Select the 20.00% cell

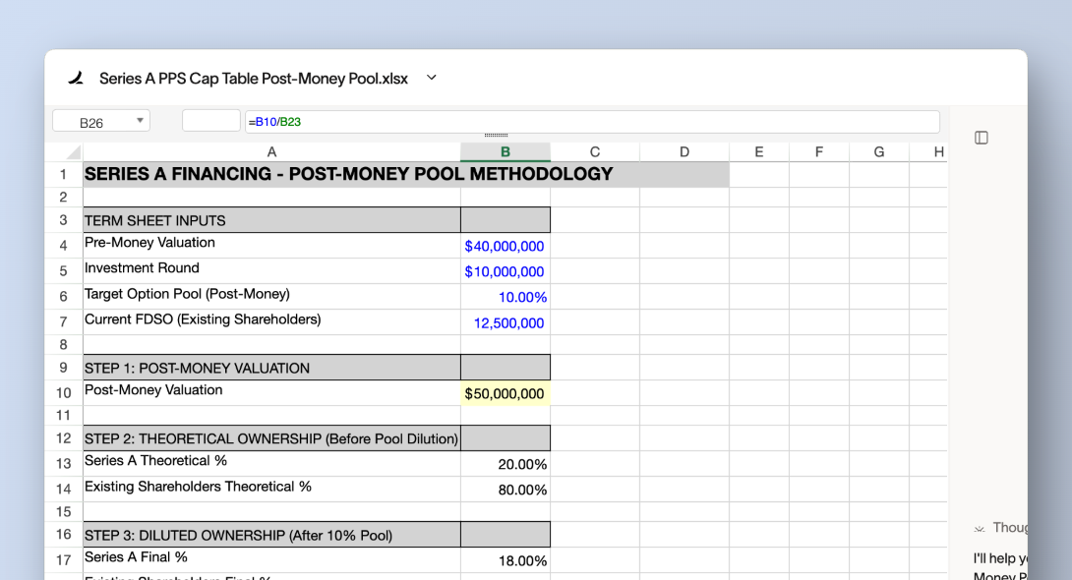[x=506, y=463]
